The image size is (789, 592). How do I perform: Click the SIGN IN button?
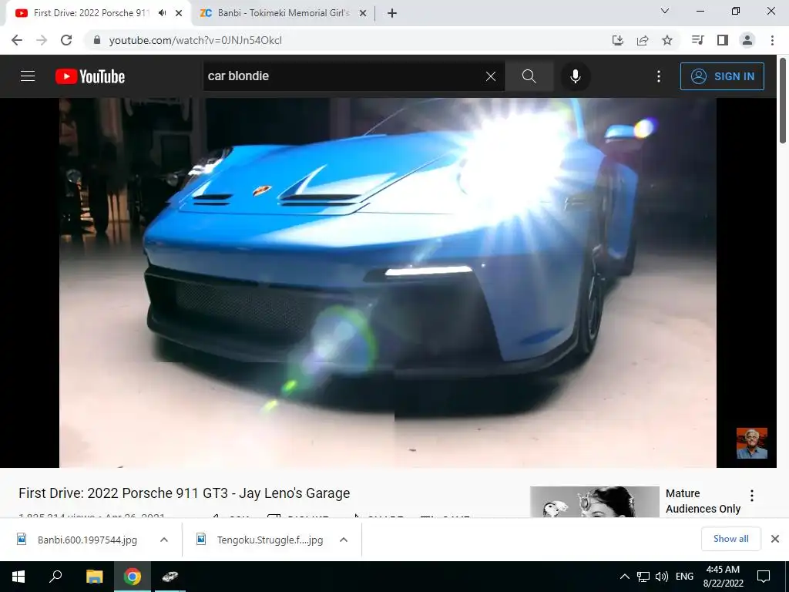[722, 76]
